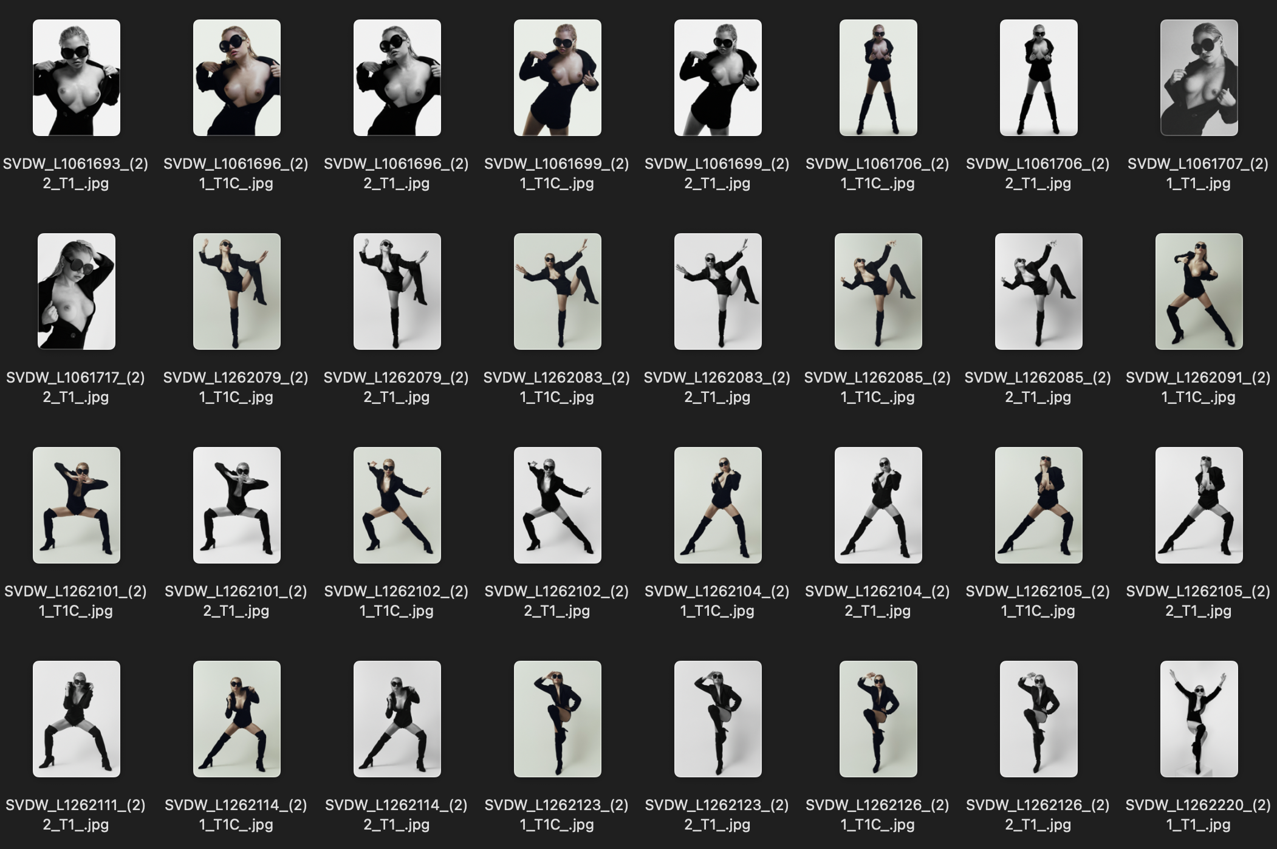Pick thumbnail SVDW_L1061706_(2)1_T1C_.jpg
The width and height of the screenshot is (1277, 849).
point(878,78)
